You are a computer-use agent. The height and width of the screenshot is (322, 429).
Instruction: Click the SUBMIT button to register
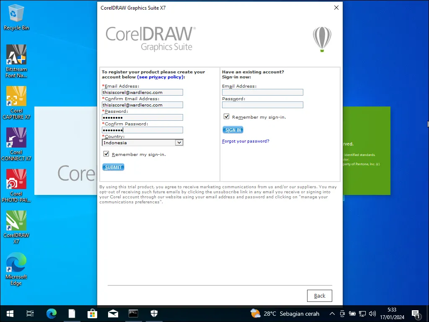(x=113, y=167)
